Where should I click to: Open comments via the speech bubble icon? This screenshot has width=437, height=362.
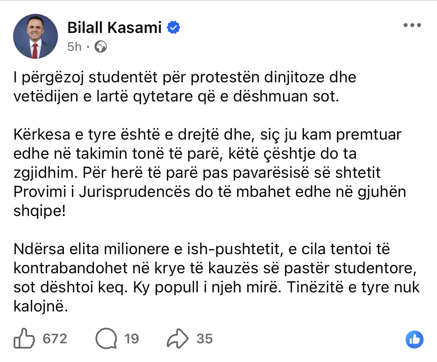[x=106, y=338]
